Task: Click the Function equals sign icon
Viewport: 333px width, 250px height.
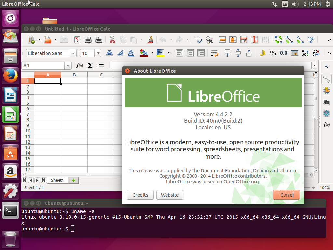Action: point(101,66)
